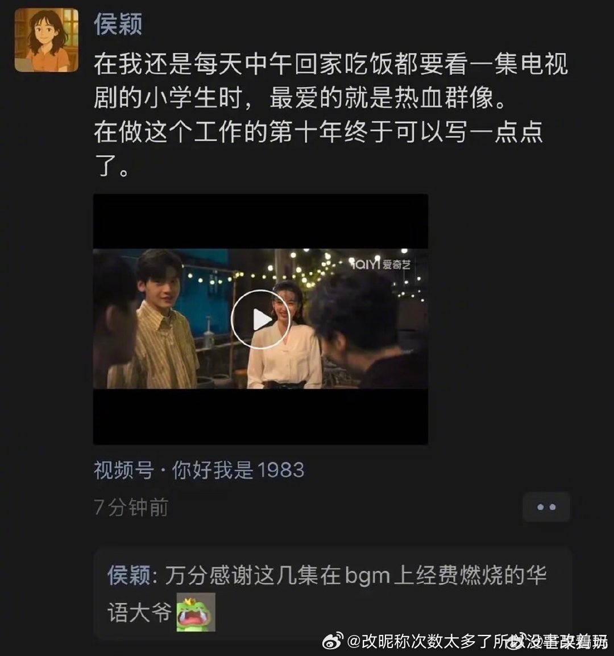Tap the crying frog emoji sticker
This screenshot has width=614, height=656.
[x=196, y=612]
